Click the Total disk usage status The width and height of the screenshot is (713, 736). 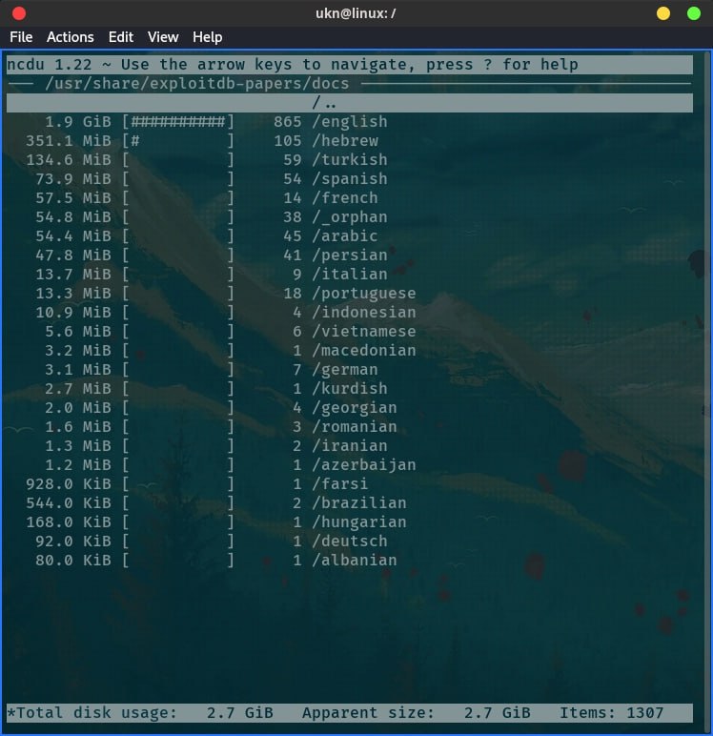pos(140,712)
